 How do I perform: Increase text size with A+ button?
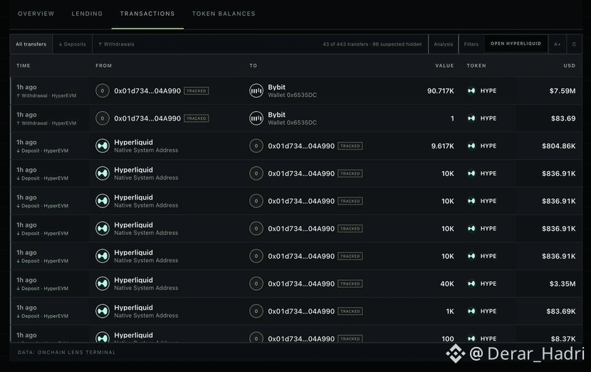click(x=557, y=44)
